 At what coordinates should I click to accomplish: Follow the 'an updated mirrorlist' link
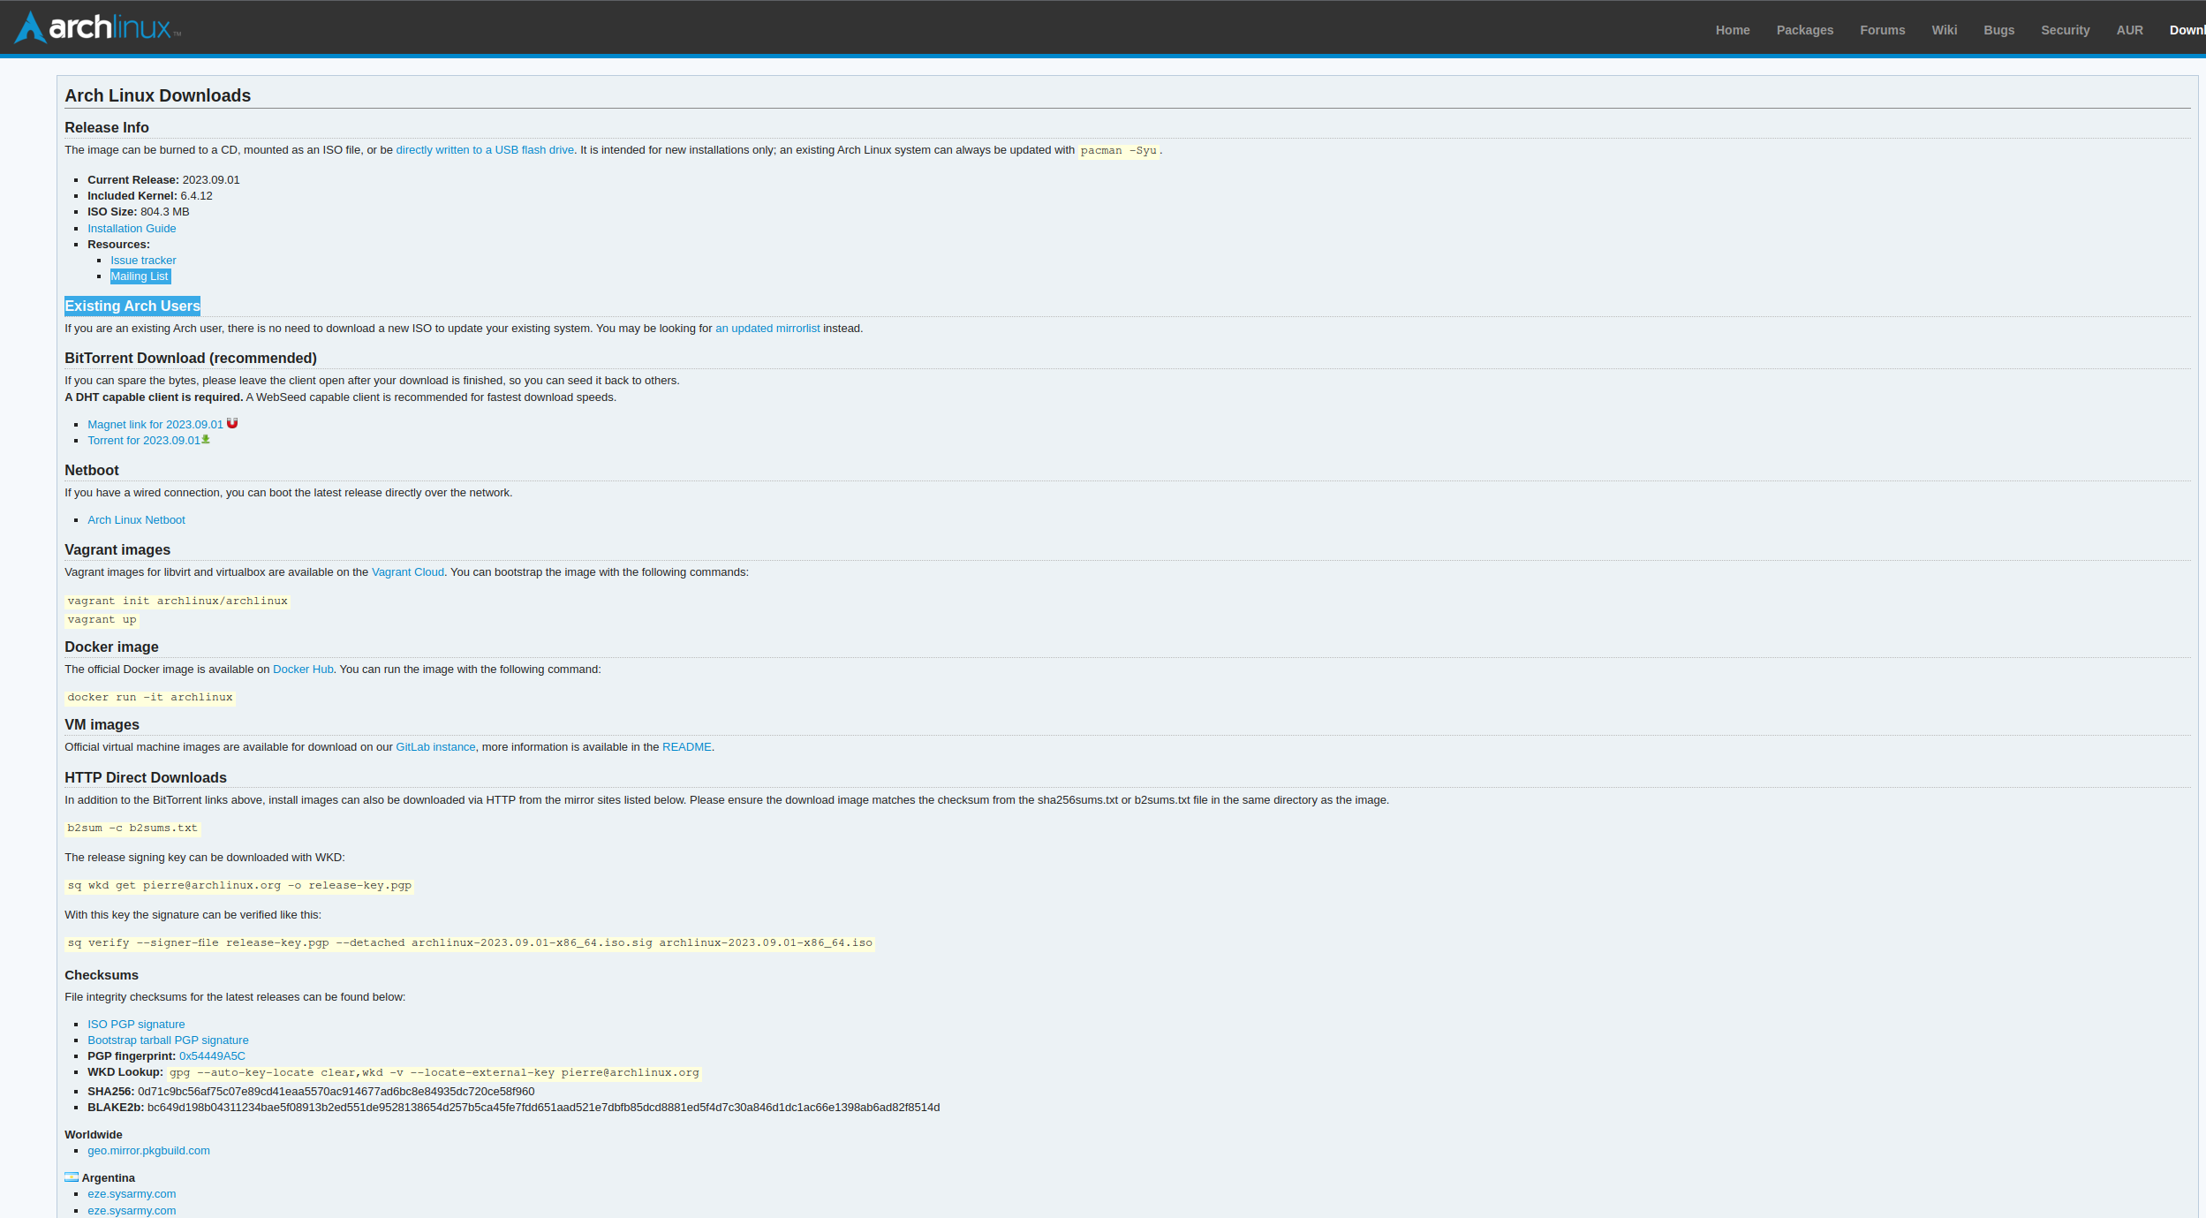tap(767, 329)
